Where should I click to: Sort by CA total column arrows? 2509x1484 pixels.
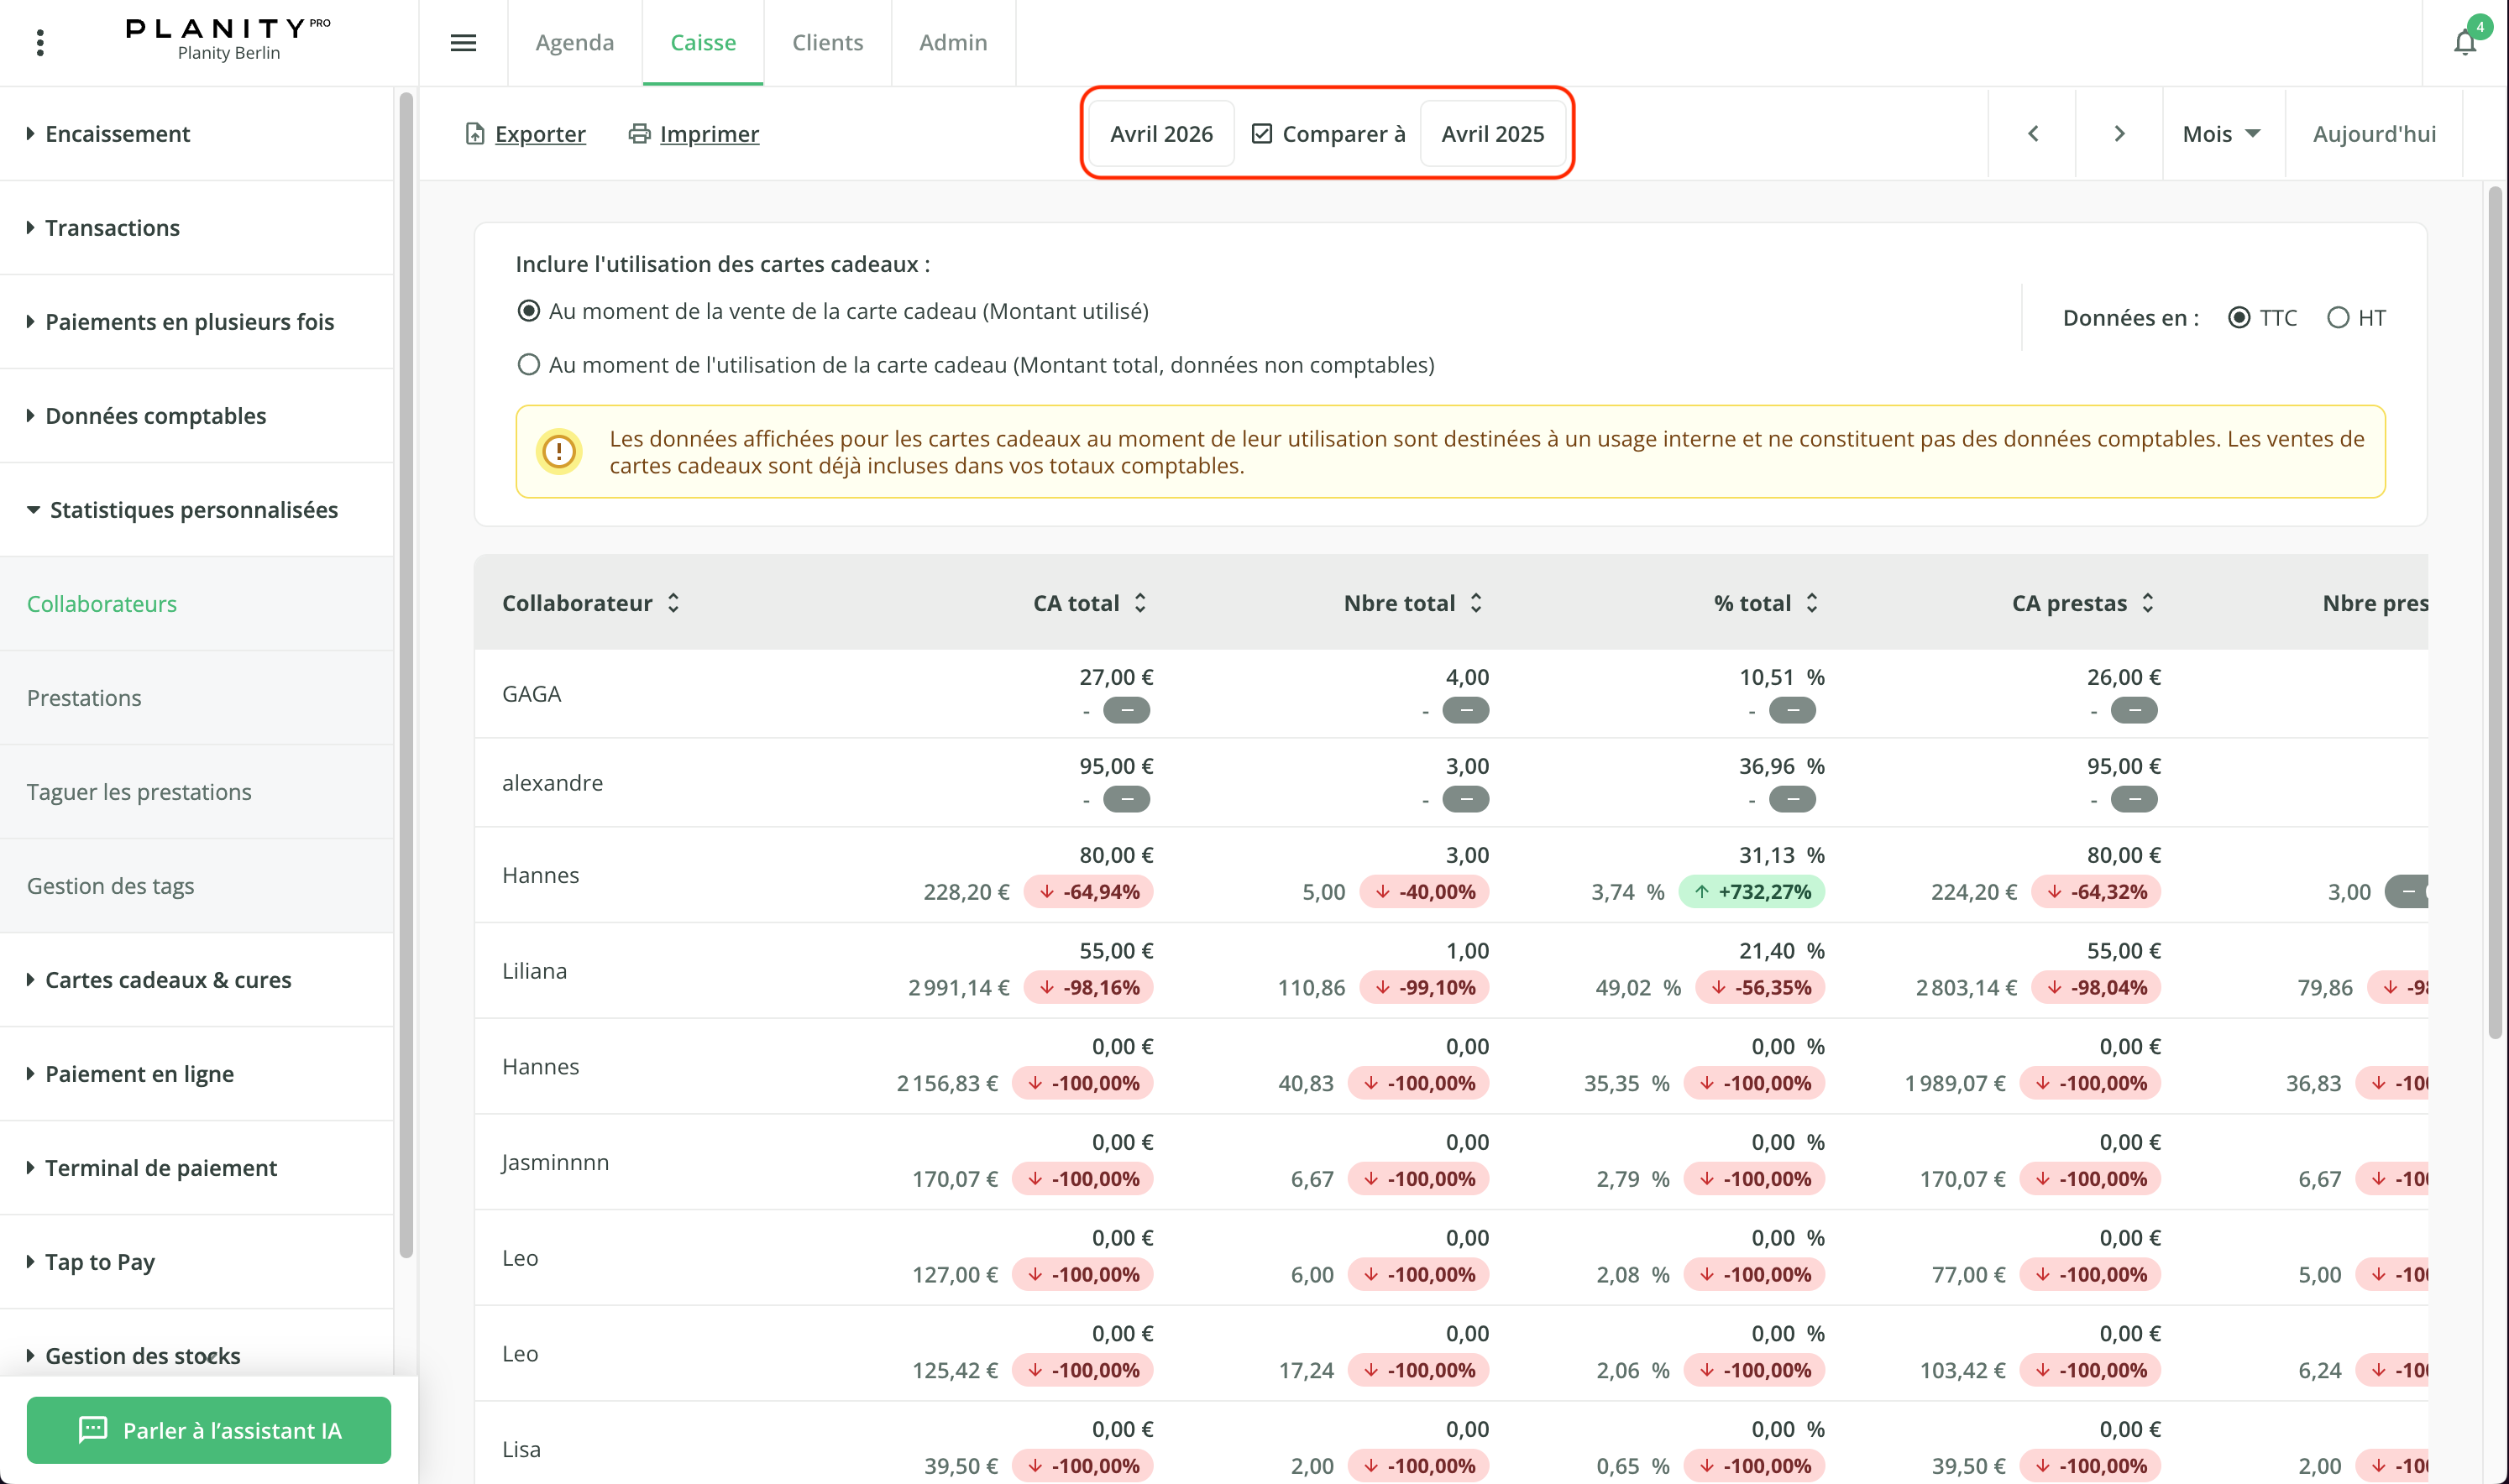click(x=1139, y=603)
